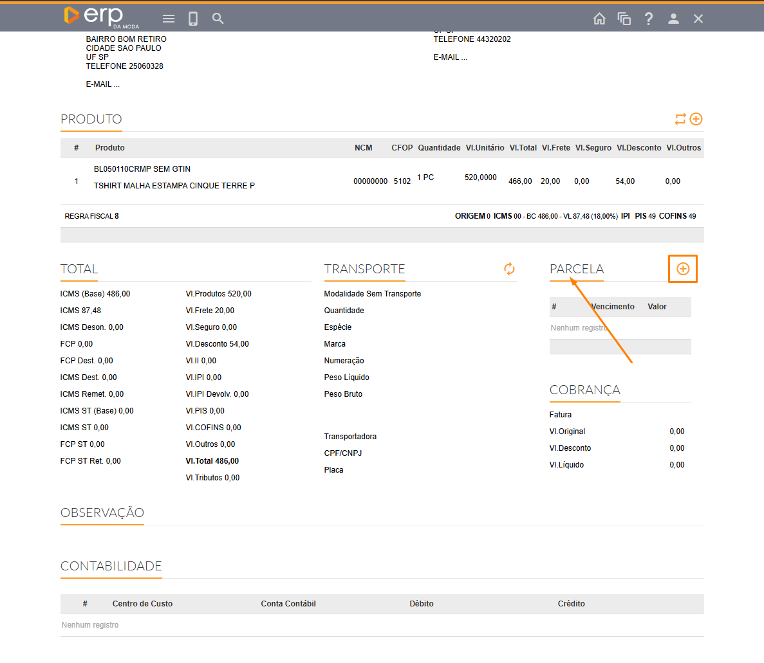Click the Conta Contábil column header
Screen dimensions: 764x663
pyautogui.click(x=288, y=604)
